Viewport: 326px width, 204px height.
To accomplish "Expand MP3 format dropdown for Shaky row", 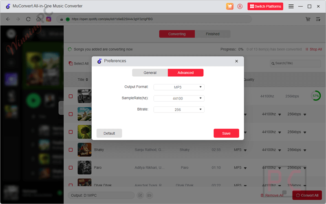I will point(245,150).
